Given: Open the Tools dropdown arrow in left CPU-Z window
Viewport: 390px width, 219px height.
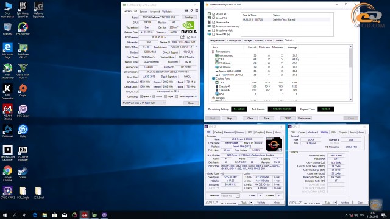Looking at the screenshot, I should point(251,203).
